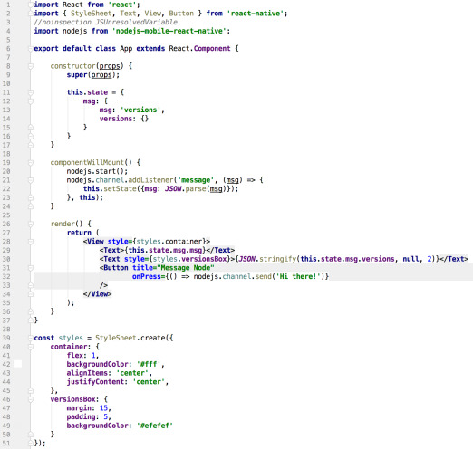
Task: Collapse the import block fold marker on line 1
Action: [31, 5]
